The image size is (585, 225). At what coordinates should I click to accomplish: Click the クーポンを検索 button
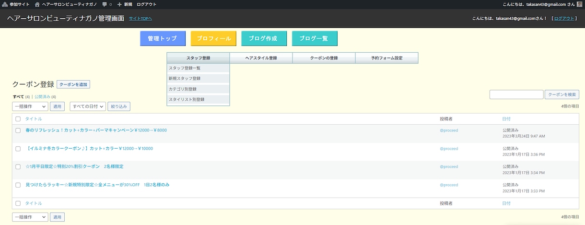[562, 95]
